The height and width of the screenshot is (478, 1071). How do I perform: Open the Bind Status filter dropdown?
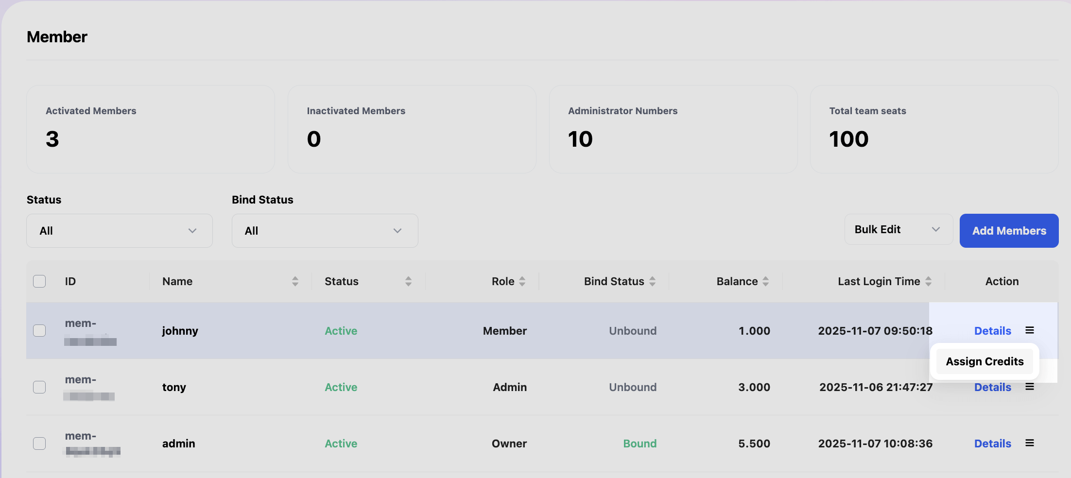(325, 231)
